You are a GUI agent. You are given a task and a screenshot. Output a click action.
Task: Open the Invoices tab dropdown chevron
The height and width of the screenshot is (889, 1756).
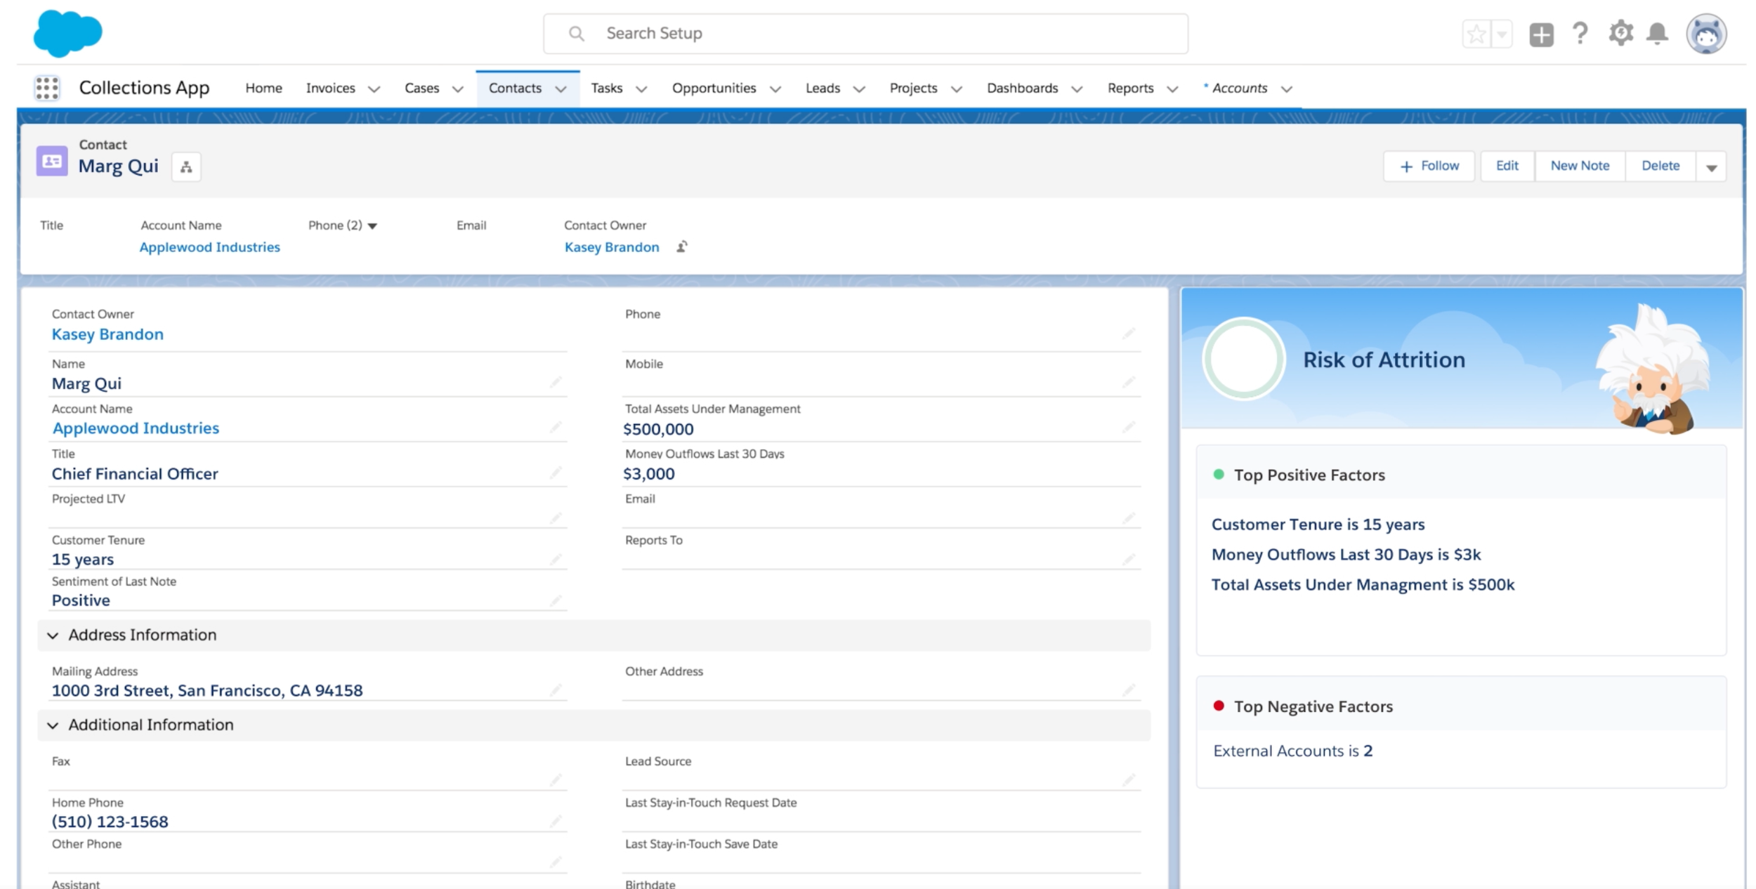pos(374,89)
